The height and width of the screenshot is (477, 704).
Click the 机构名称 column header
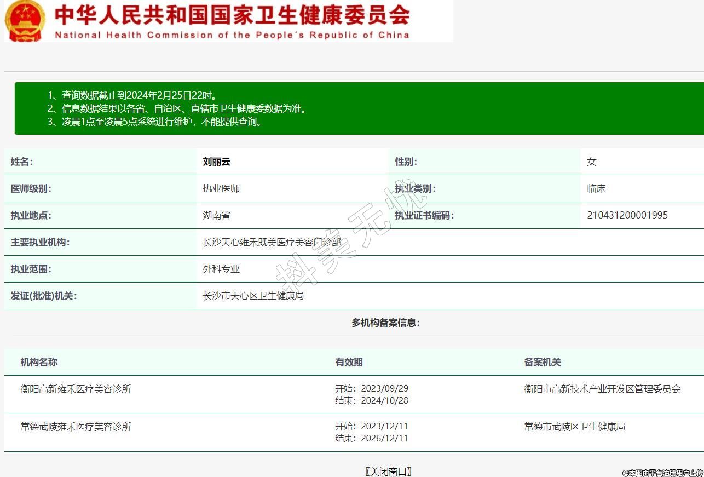pyautogui.click(x=39, y=362)
